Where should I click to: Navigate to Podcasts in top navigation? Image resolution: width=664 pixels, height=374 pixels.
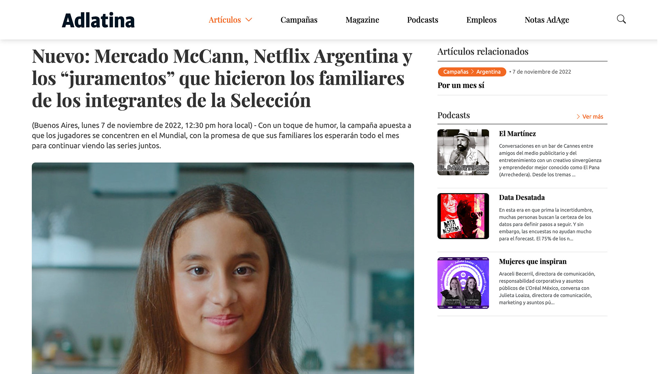(423, 20)
